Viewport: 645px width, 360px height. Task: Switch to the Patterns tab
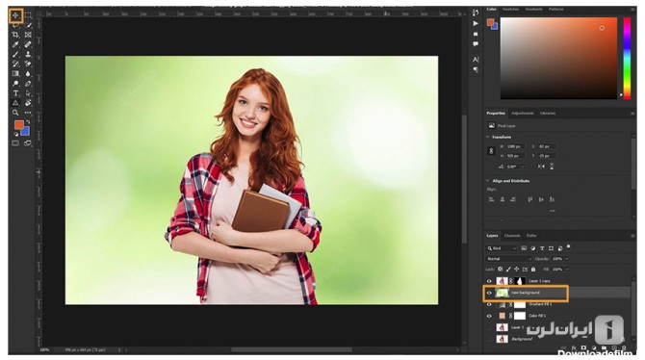point(556,9)
